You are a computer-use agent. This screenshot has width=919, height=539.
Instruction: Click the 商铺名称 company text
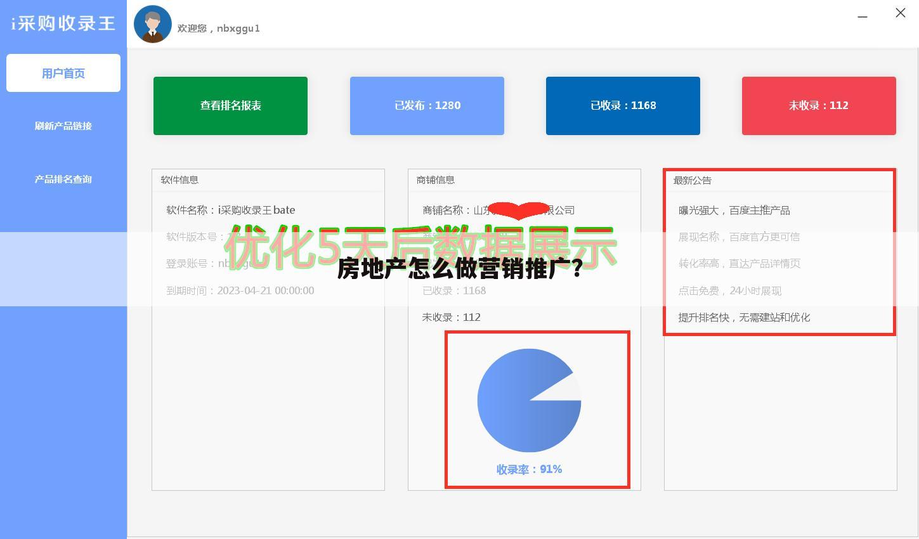point(499,210)
